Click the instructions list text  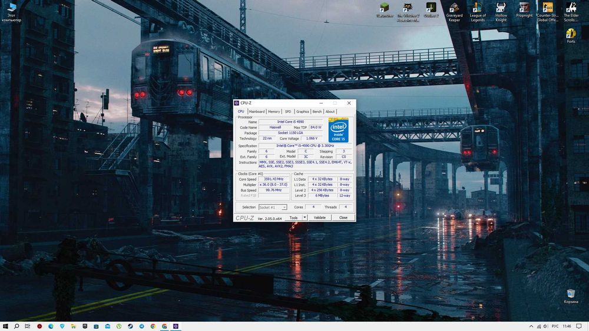pos(305,164)
